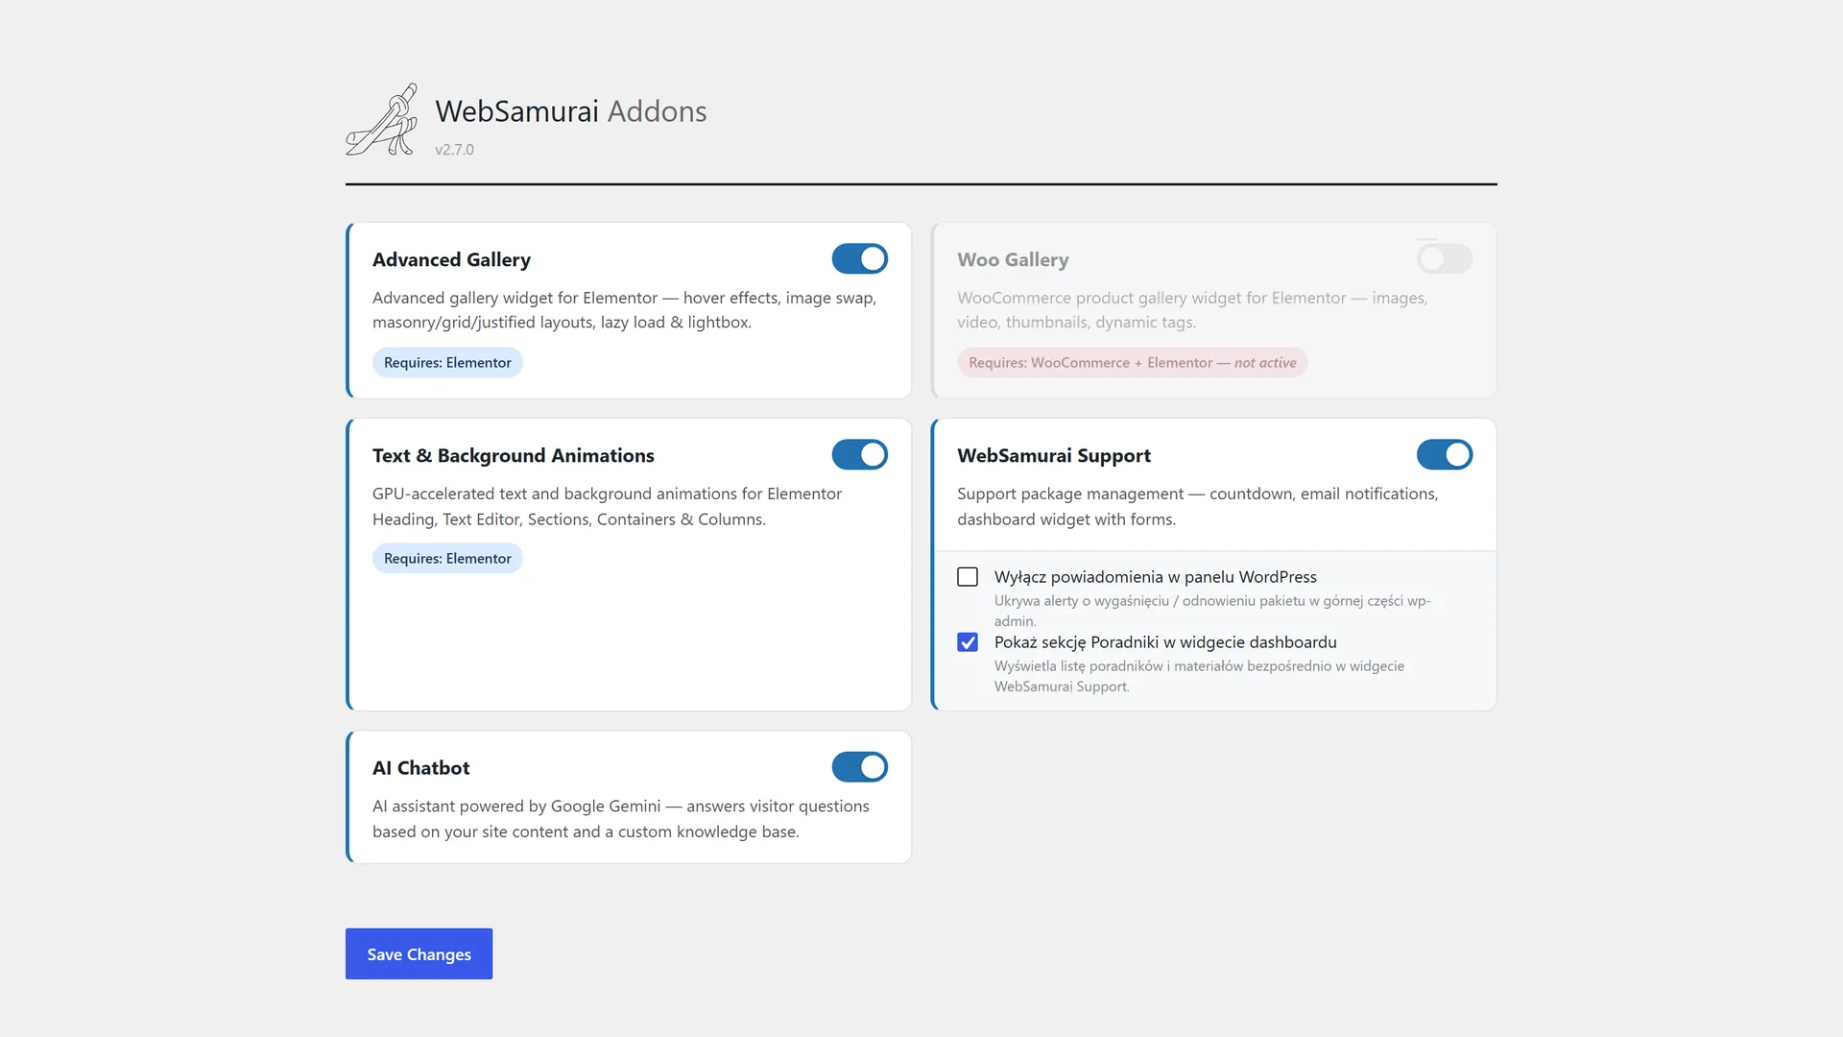Click the 'Advanced Gallery' card heading
Viewport: 1843px width, 1037px height.
click(451, 259)
